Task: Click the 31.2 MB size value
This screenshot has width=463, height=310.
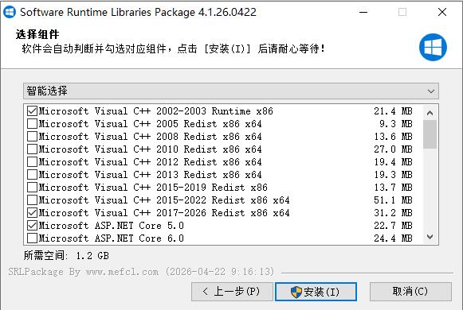Action: pyautogui.click(x=393, y=212)
